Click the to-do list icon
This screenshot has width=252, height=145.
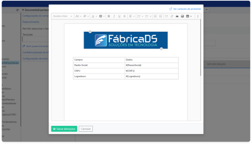166,16
